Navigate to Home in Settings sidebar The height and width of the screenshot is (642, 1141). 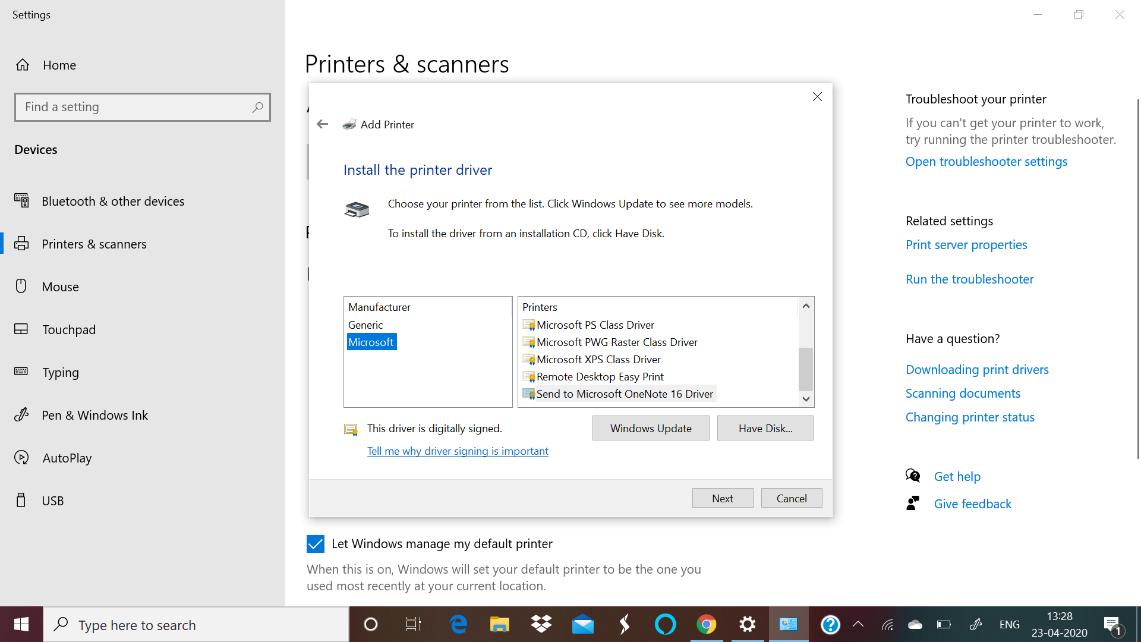pyautogui.click(x=59, y=65)
